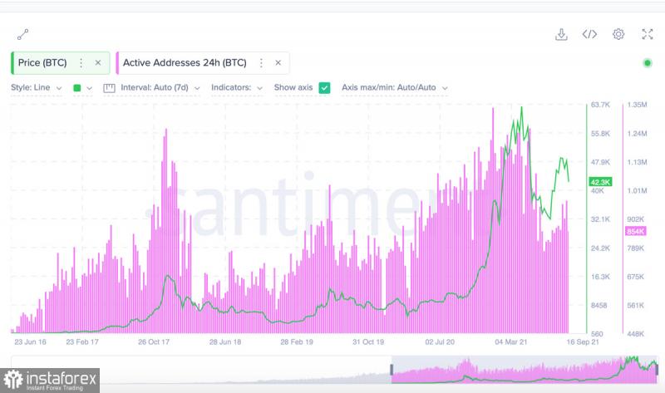Click the instaforex logo
The image size is (665, 393).
point(50,381)
